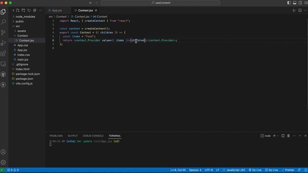Change end of line sequence LF
Screen dimensions: 308x173
pyautogui.click(x=218, y=170)
